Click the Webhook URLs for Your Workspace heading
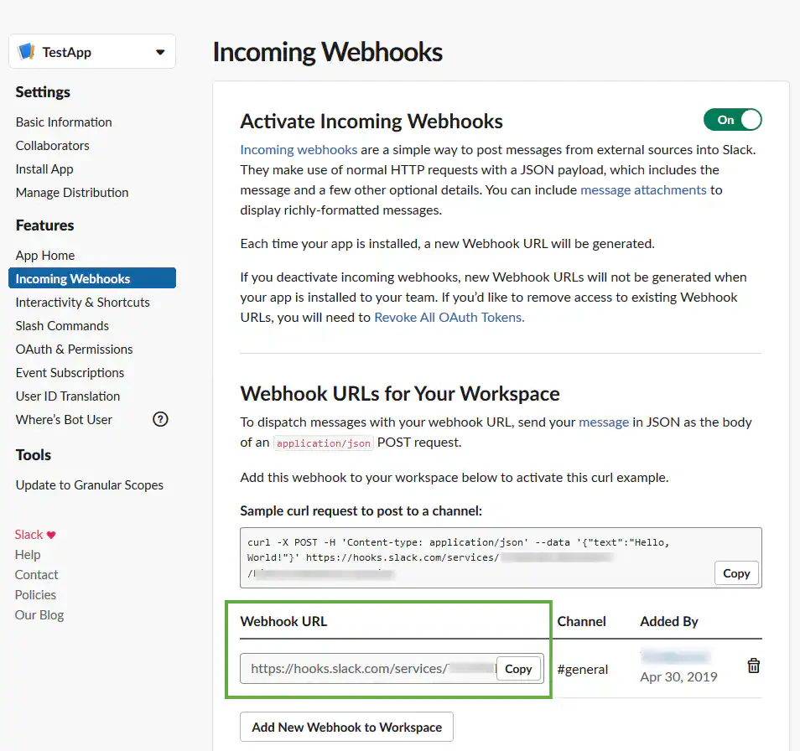This screenshot has height=751, width=800. click(400, 394)
